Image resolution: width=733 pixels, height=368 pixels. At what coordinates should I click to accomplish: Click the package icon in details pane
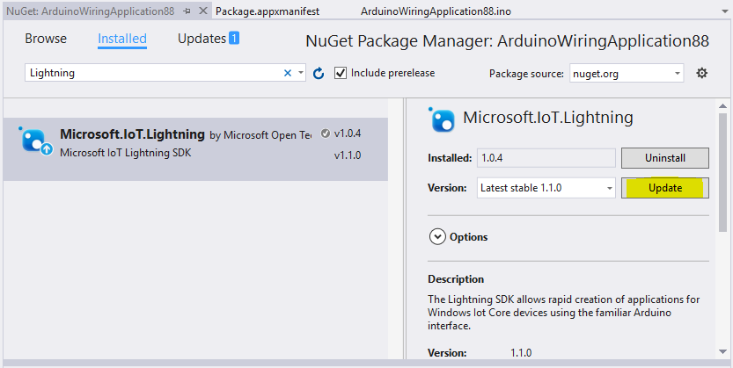(x=442, y=119)
